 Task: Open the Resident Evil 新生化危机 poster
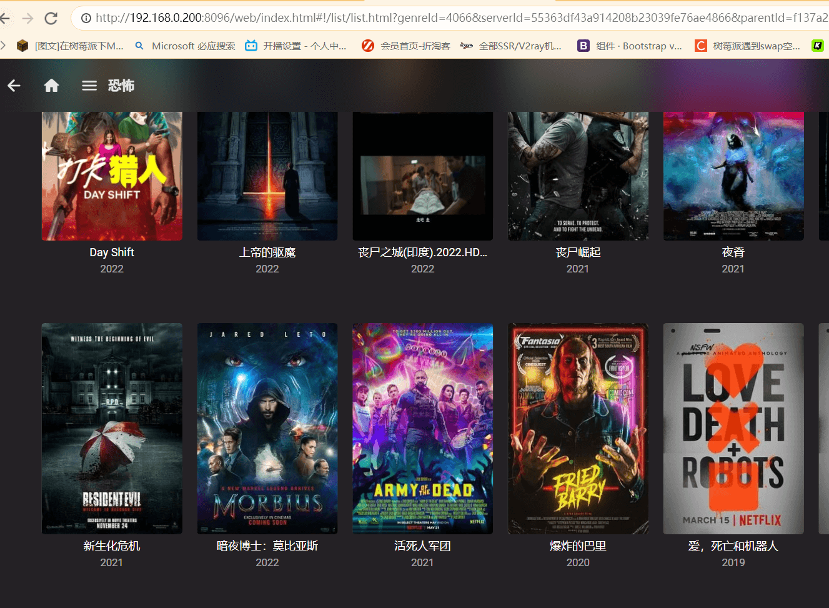tap(112, 429)
